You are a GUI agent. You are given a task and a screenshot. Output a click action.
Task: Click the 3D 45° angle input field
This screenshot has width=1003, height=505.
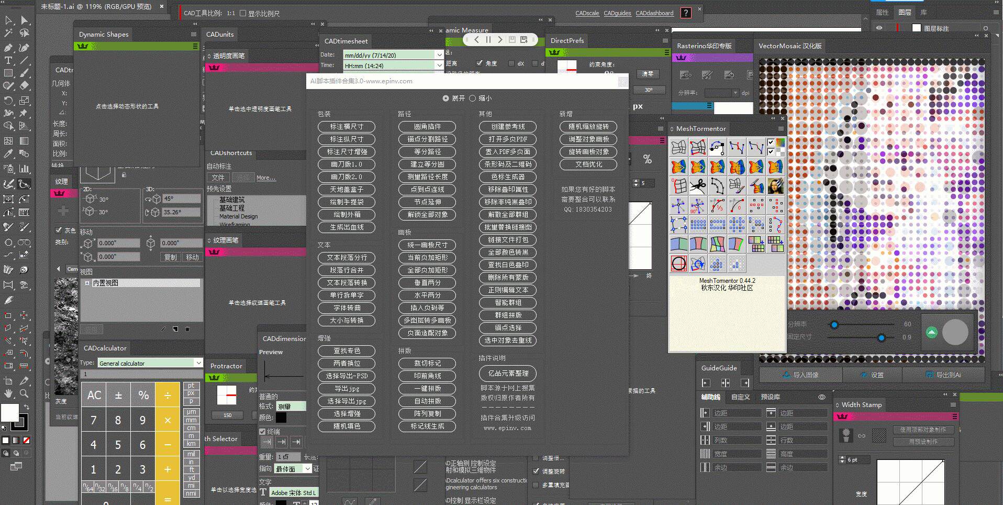coord(181,199)
